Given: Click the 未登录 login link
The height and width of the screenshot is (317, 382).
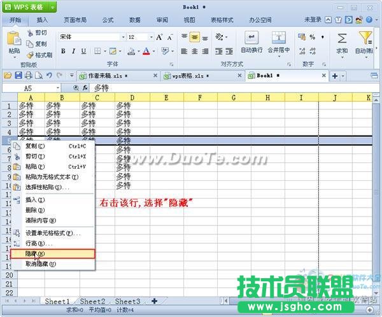Looking at the screenshot, I should (313, 20).
